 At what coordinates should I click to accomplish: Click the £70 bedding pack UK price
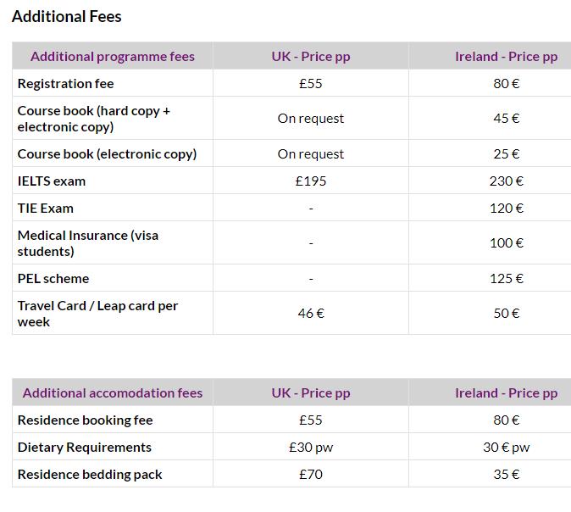tap(311, 475)
